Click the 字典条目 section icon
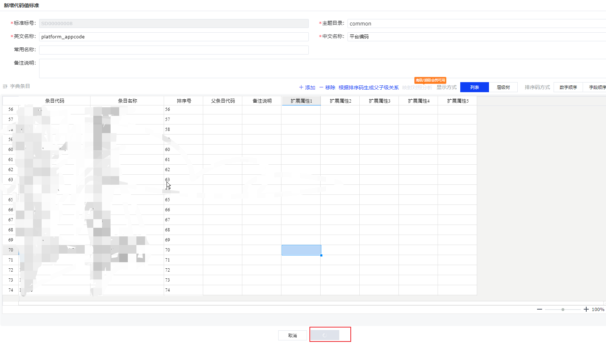Screen dimensions: 606x344 (5, 86)
